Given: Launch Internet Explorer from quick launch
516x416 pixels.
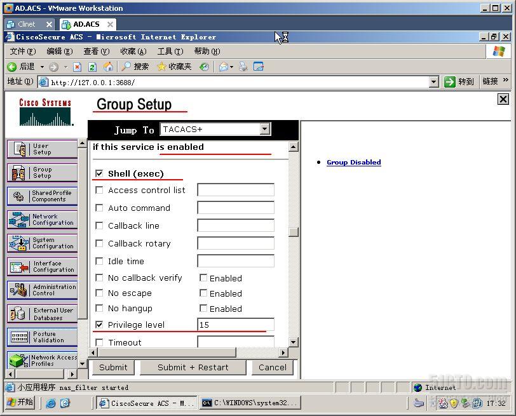Looking at the screenshot, I should (x=51, y=403).
